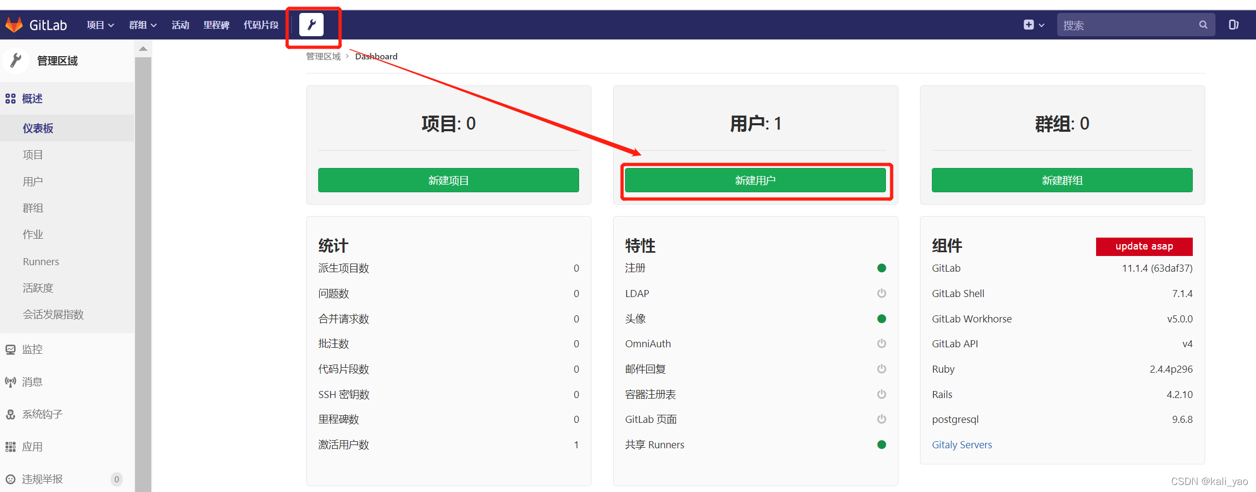The width and height of the screenshot is (1256, 492).
Task: Click the 应用 applications grid icon
Action: coord(10,447)
